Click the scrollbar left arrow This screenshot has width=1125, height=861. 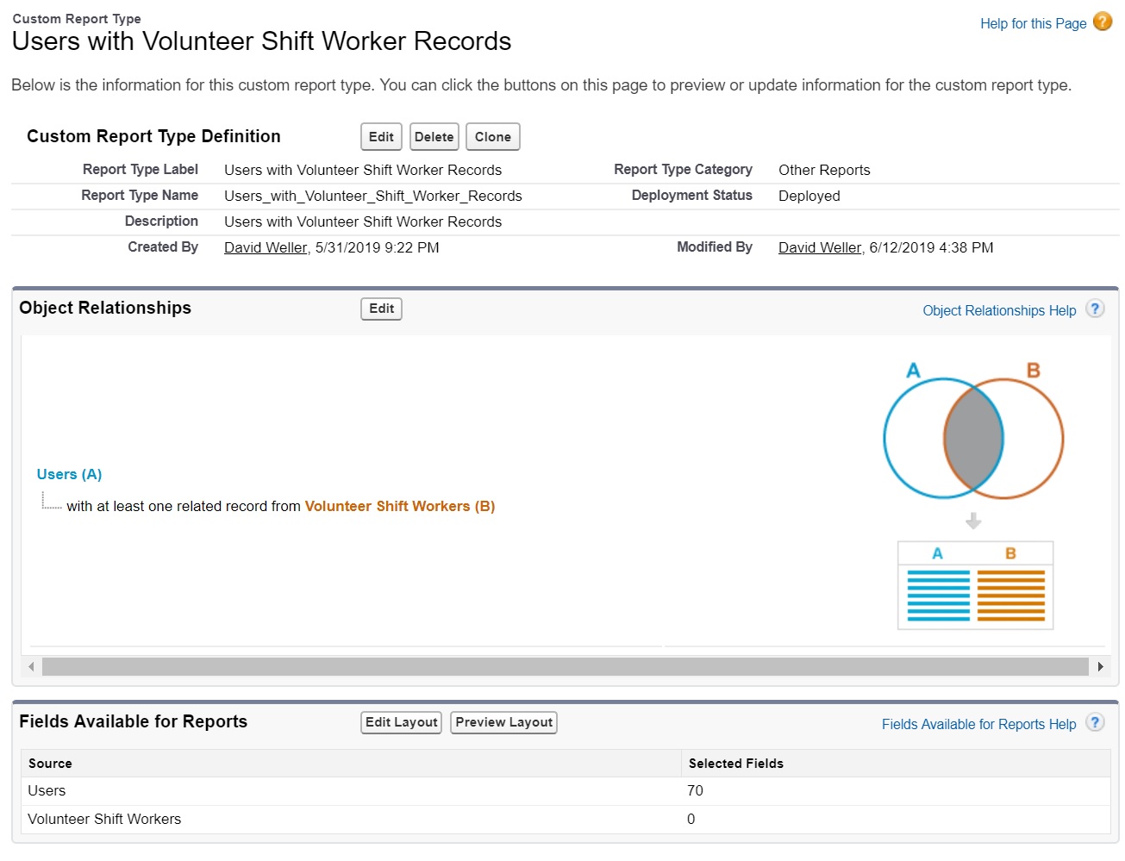31,666
